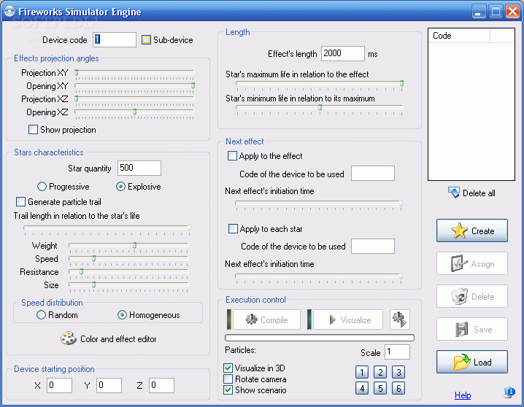
Task: Click the Compile button
Action: click(x=266, y=319)
